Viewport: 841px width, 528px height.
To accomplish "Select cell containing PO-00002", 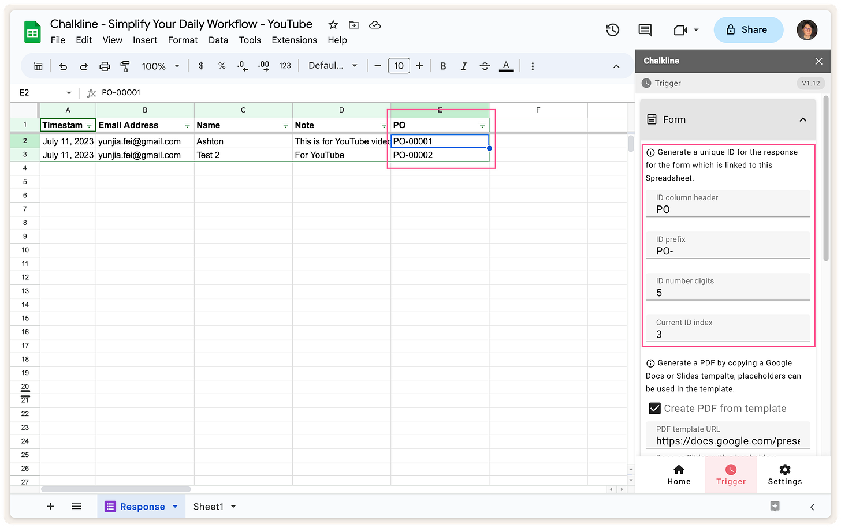I will point(440,155).
